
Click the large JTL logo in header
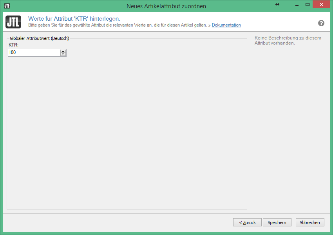[13, 21]
